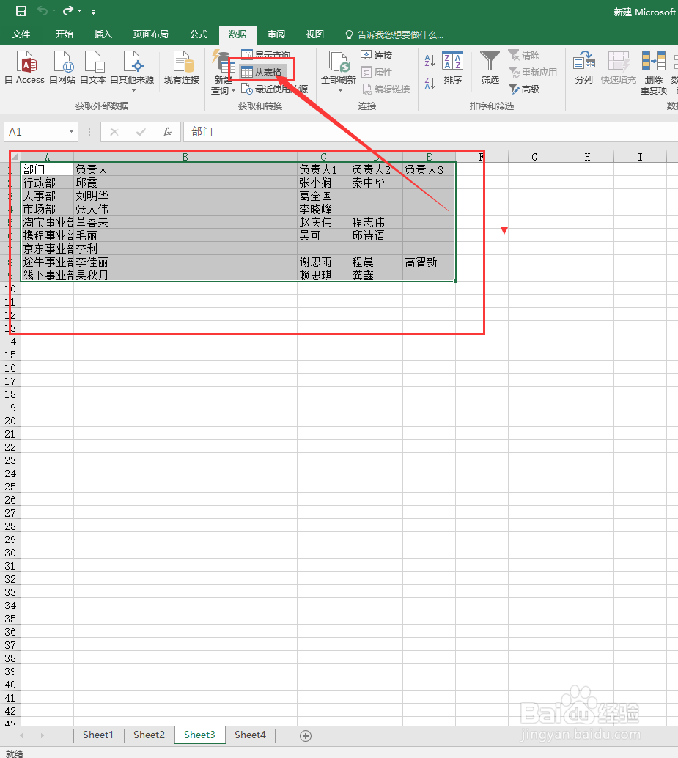The width and height of the screenshot is (678, 758).
Task: Click the Save icon in quick access toolbar
Action: point(21,11)
